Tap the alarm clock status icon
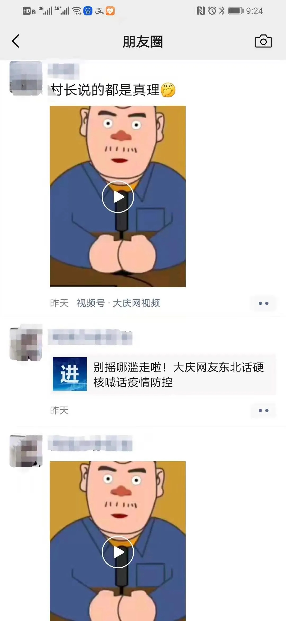286x621 pixels. [212, 11]
